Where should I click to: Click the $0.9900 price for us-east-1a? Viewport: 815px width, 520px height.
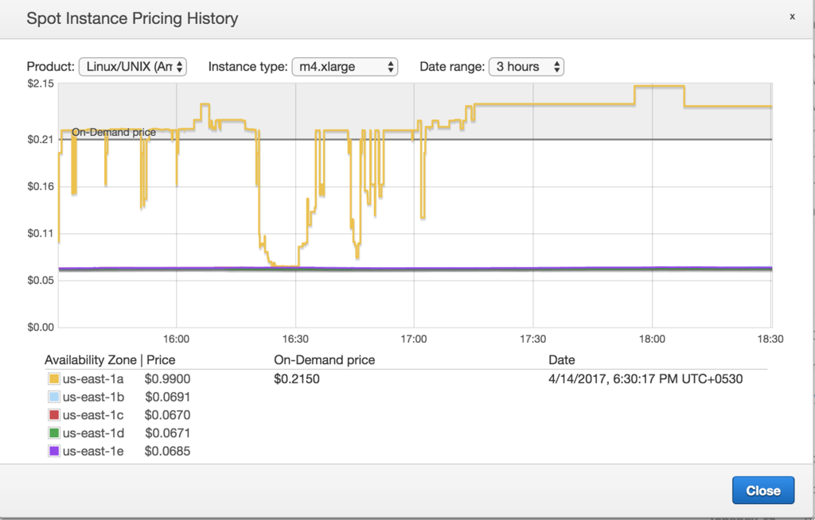[x=167, y=379]
